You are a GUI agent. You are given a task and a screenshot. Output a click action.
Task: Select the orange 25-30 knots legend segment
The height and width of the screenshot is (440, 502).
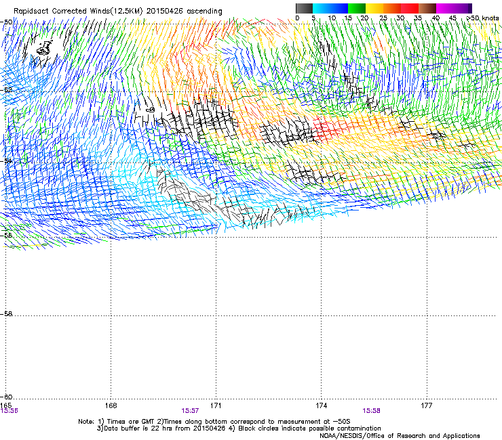pos(392,8)
